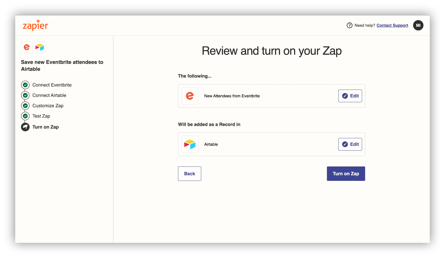Click the Eventbrite logo in the trigger card
The image size is (445, 258).
[x=190, y=96]
